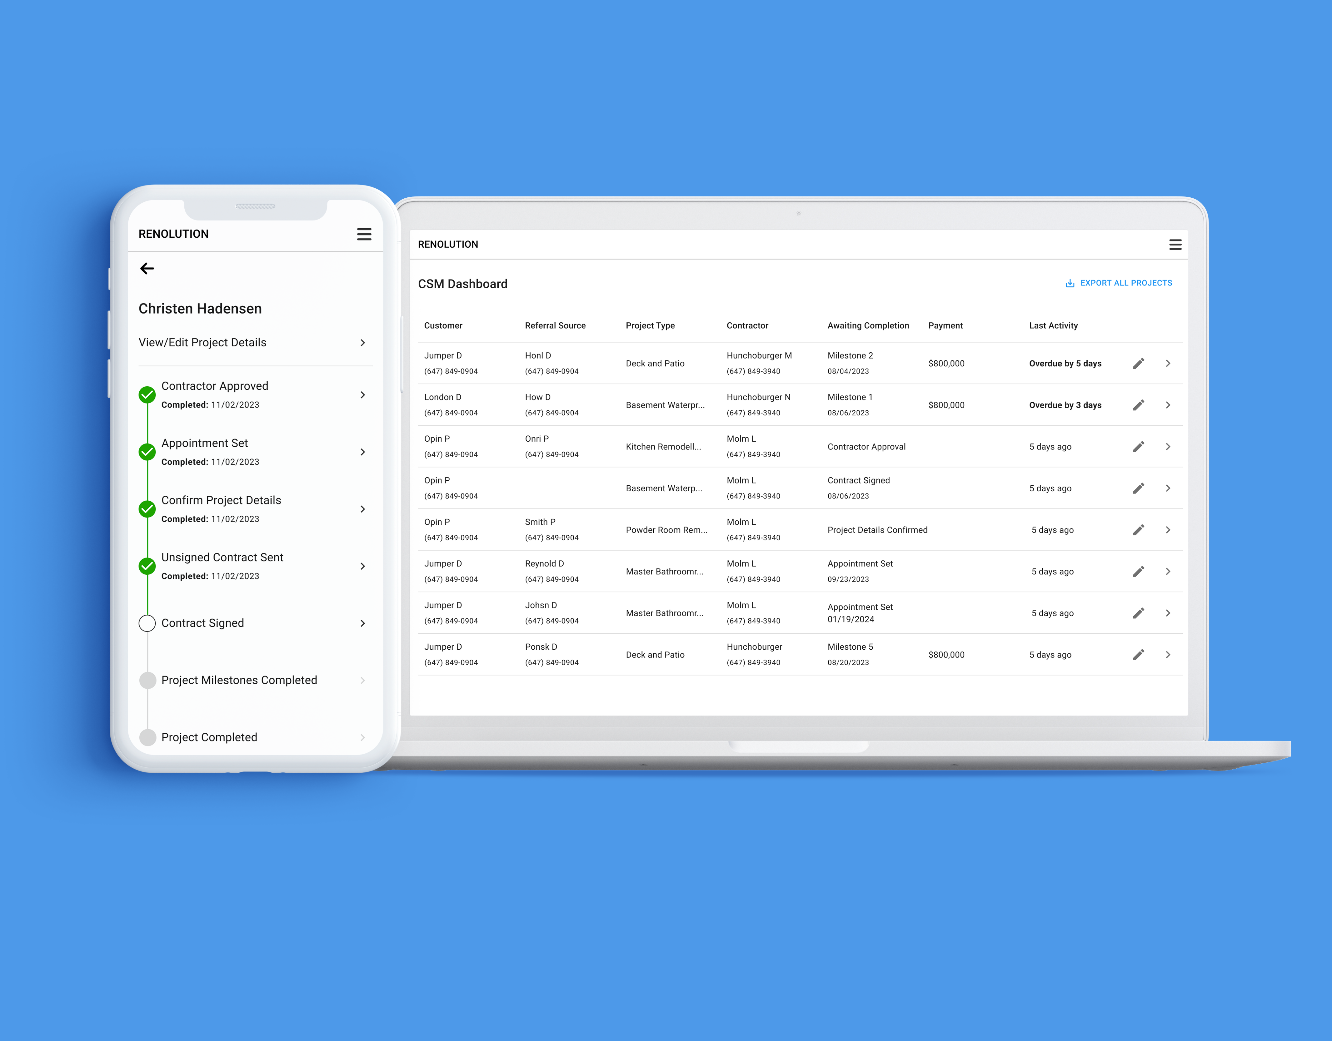Click the green check for Unsigned Contract Sent
1332x1041 pixels.
(147, 566)
